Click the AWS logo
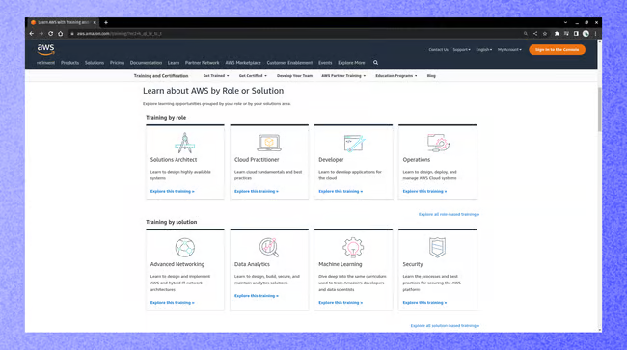The image size is (627, 350). (45, 49)
